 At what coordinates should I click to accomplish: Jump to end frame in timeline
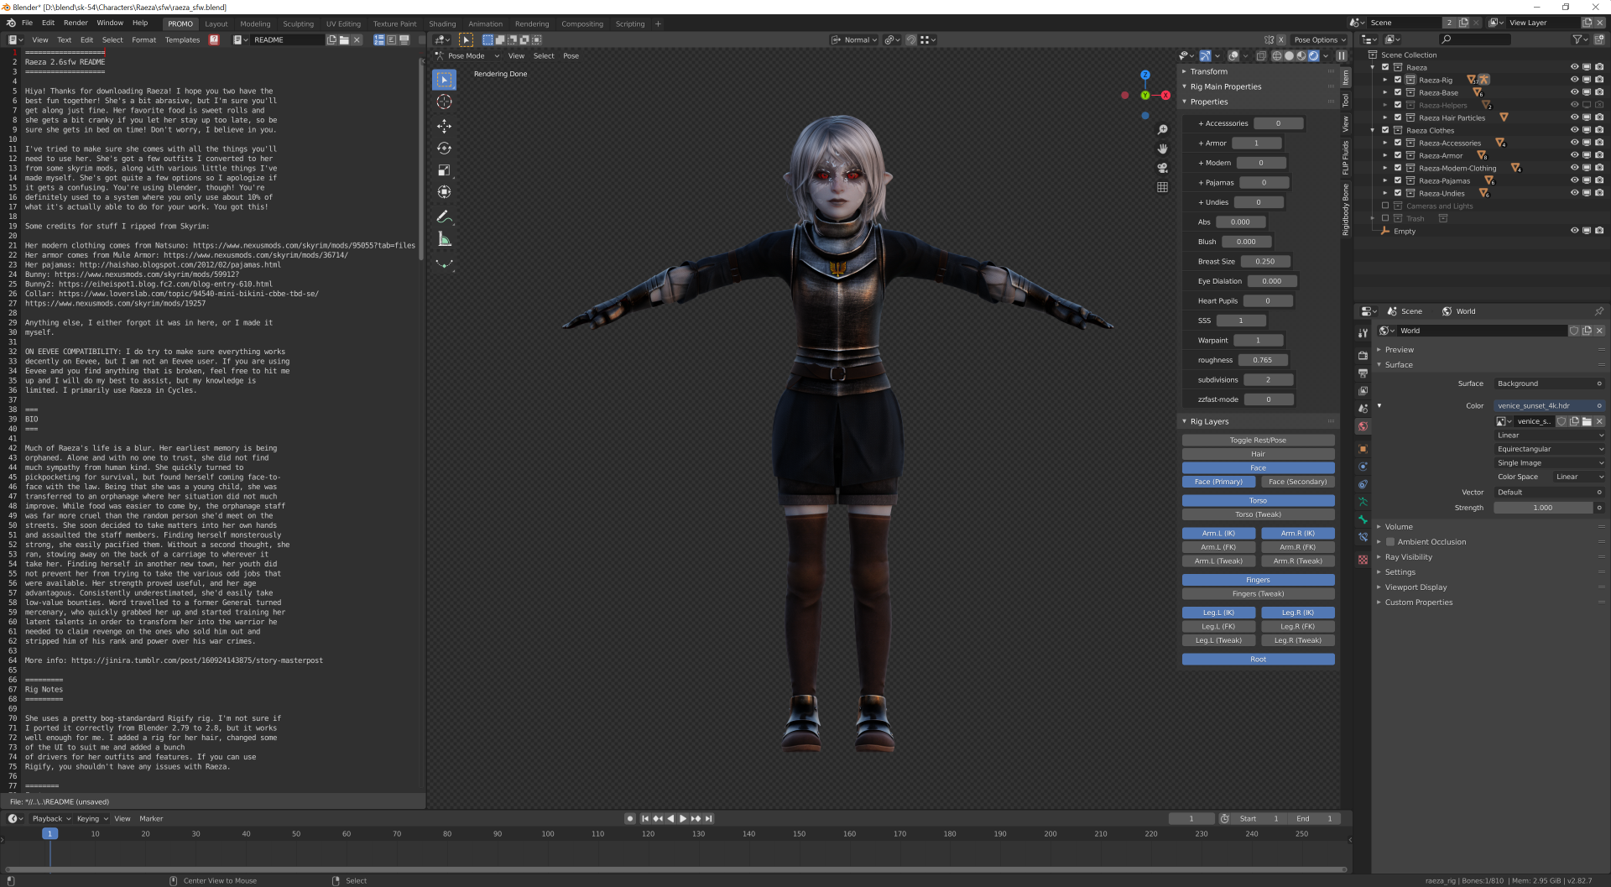pyautogui.click(x=708, y=818)
